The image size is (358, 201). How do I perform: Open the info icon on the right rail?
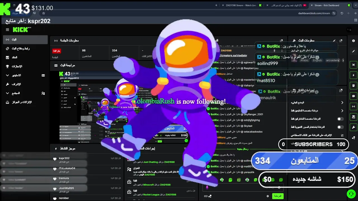[354, 41]
